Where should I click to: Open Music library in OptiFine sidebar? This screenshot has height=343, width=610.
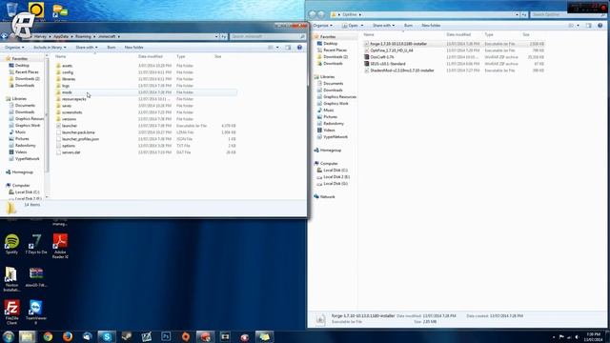tap(328, 111)
